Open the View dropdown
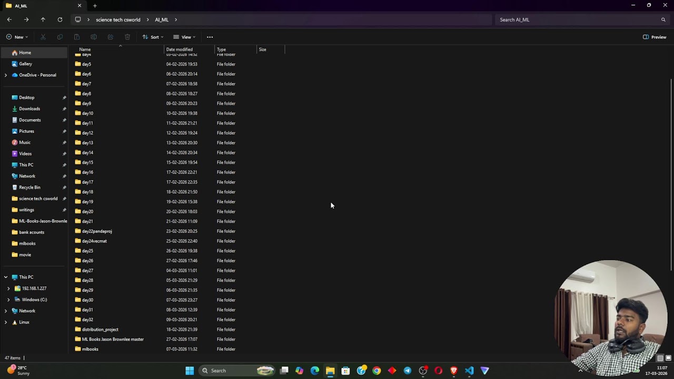Screen dimensions: 674x379 (x=184, y=37)
